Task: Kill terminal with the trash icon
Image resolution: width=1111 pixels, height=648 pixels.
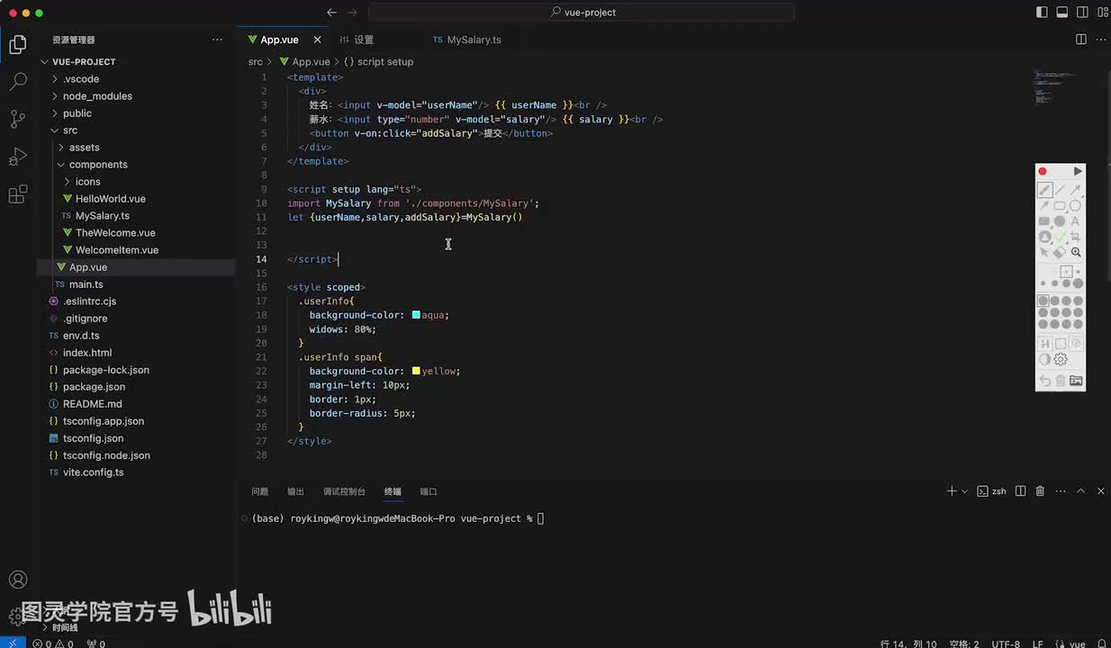Action: coord(1040,491)
